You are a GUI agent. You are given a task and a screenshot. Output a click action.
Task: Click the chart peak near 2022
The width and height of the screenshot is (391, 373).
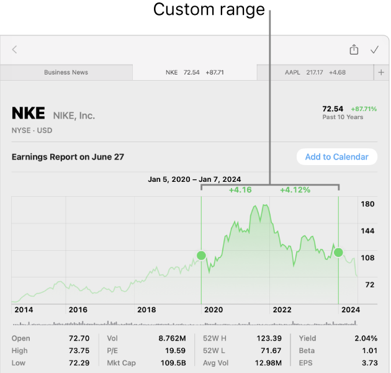266,205
